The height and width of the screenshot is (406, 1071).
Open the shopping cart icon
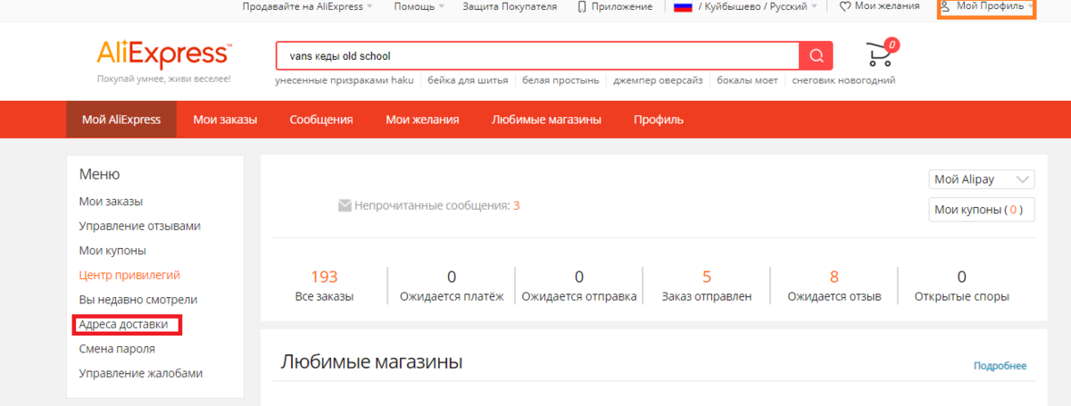coord(880,55)
